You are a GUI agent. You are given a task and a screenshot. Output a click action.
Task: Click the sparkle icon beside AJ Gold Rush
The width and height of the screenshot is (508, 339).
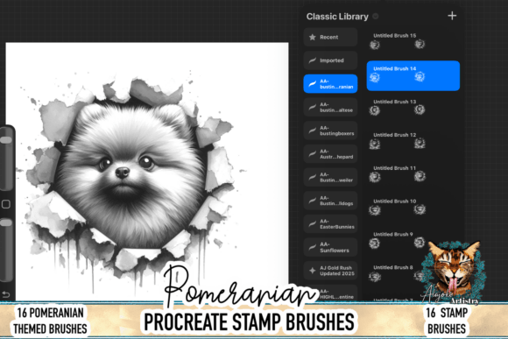pos(313,271)
